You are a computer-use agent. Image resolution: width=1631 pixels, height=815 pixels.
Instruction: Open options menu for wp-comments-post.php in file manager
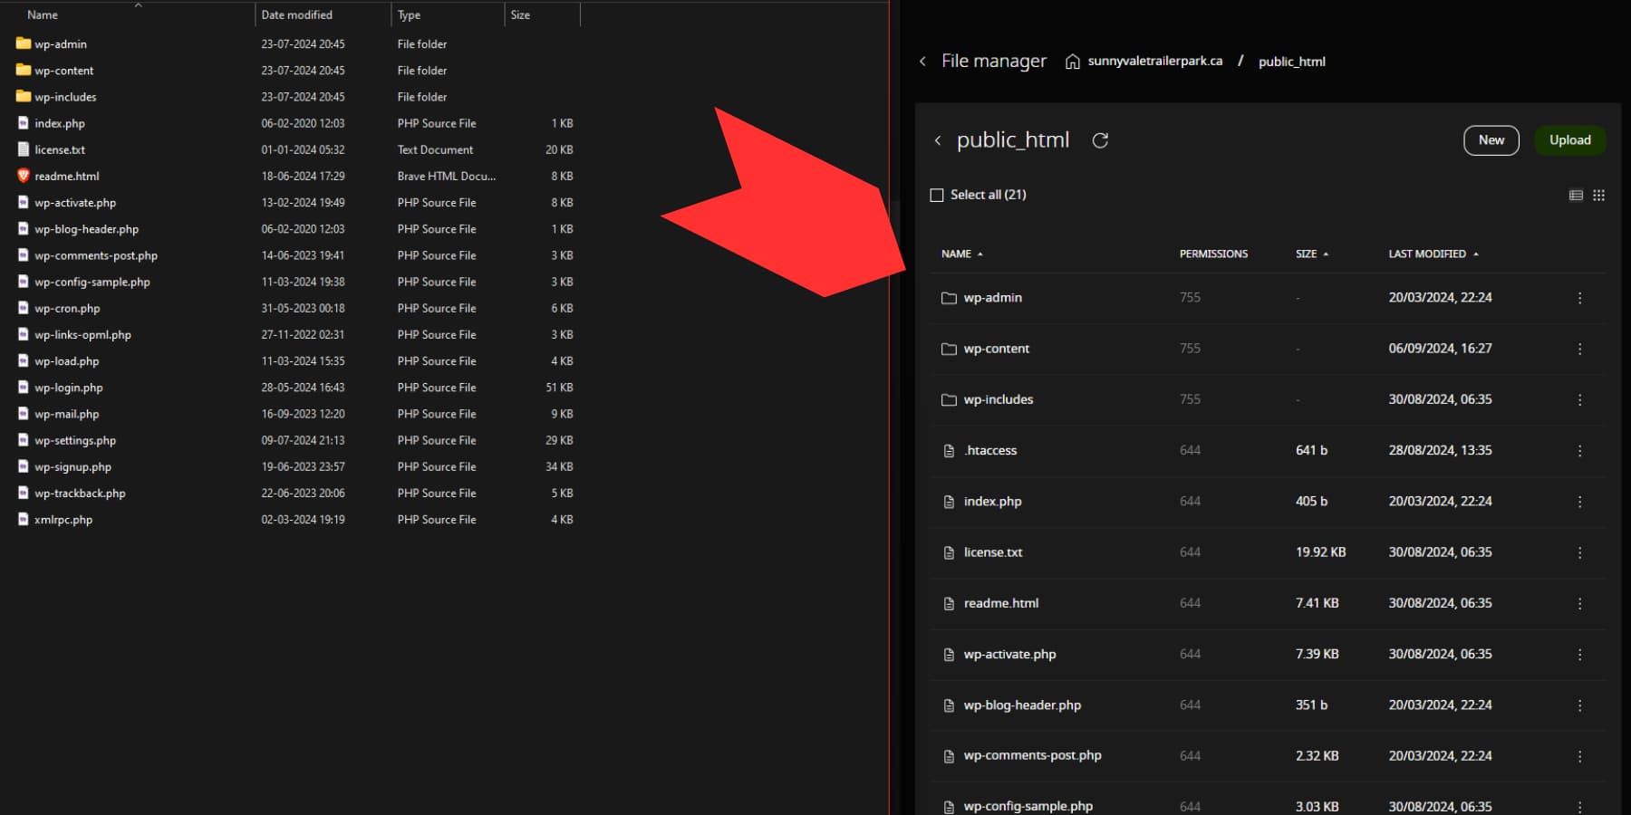pyautogui.click(x=1579, y=756)
